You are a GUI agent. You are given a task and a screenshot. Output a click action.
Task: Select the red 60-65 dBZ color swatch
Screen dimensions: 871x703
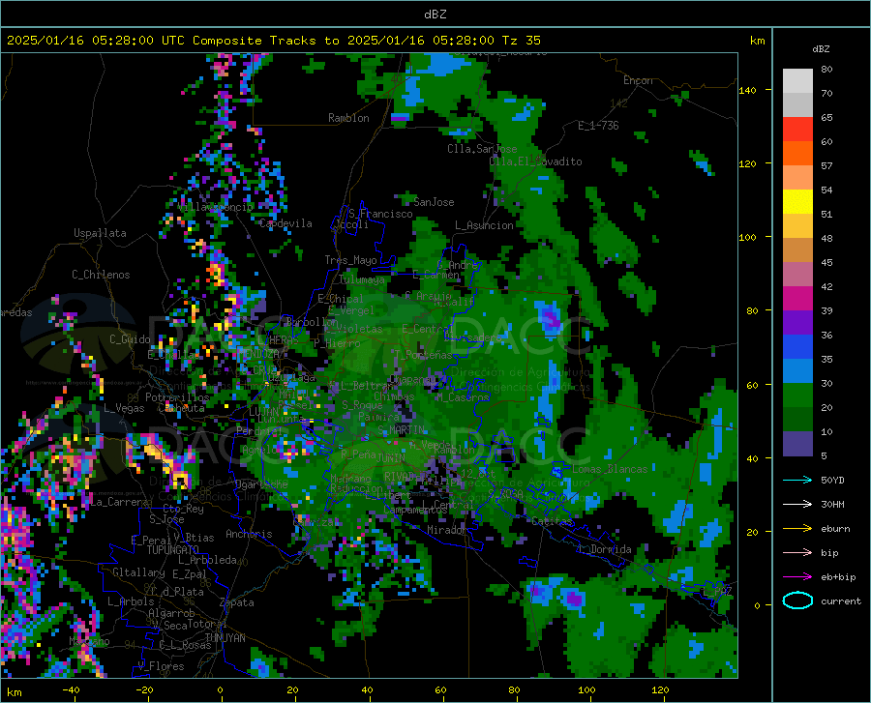(x=797, y=130)
